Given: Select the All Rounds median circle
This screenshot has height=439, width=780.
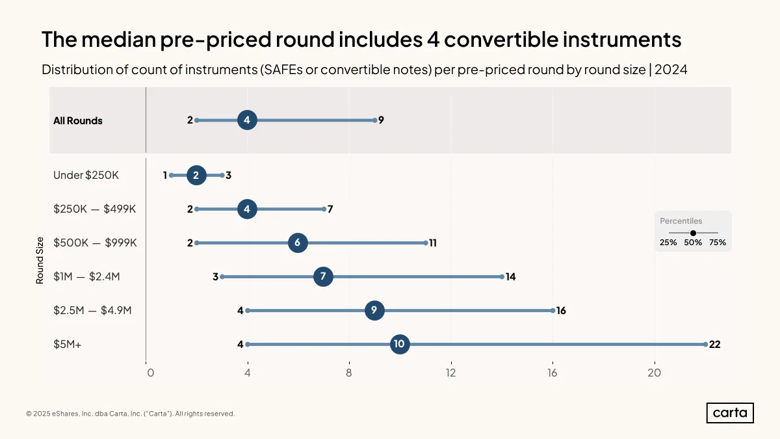Looking at the screenshot, I should 247,120.
